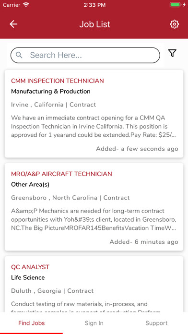Select the Duluth, Georgia Contract line
Screen dimensions: 188x334
[x=52, y=291]
